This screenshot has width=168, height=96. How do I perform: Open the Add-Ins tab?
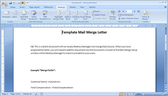(92, 7)
